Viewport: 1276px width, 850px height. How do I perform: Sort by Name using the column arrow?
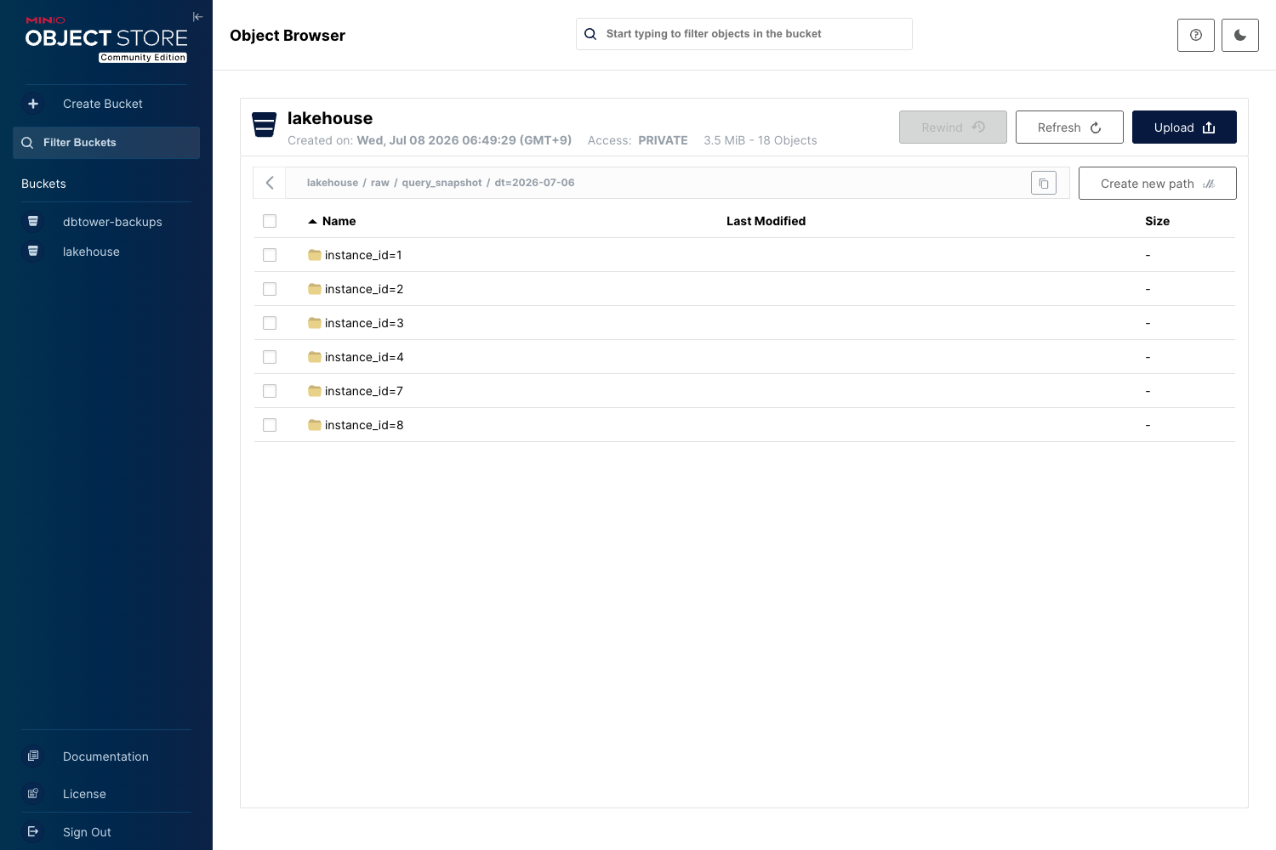tap(312, 221)
